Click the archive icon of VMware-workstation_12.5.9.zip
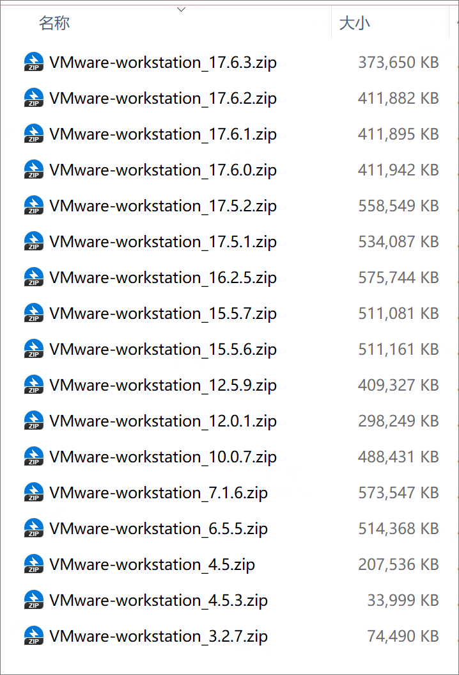The image size is (459, 675). (x=33, y=385)
